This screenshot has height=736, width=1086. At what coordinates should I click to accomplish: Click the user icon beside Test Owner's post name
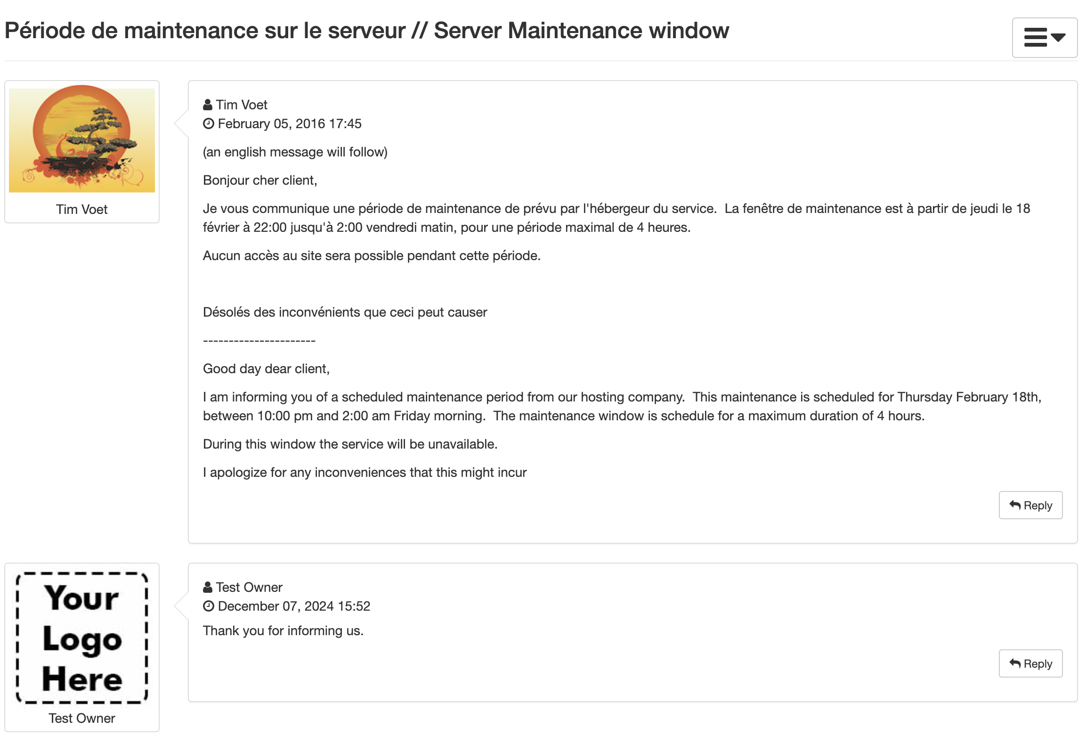click(208, 587)
